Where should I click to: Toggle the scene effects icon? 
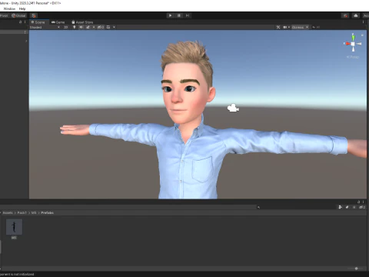point(88,27)
